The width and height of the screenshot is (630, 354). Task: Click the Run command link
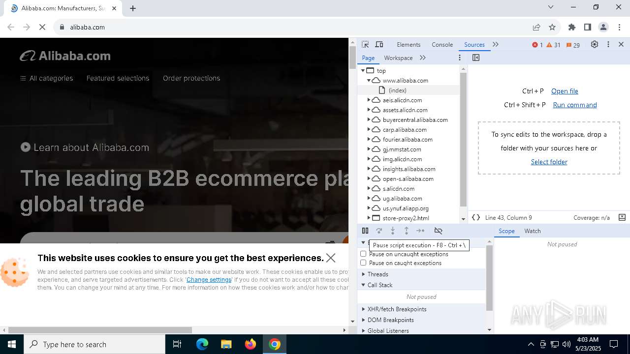575,105
